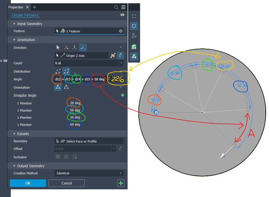Edit the 36 deg member angle
This screenshot has width=269, height=197.
click(x=75, y=117)
